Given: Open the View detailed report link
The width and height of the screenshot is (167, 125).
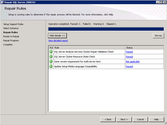Looking at the screenshot, I should [58, 40].
